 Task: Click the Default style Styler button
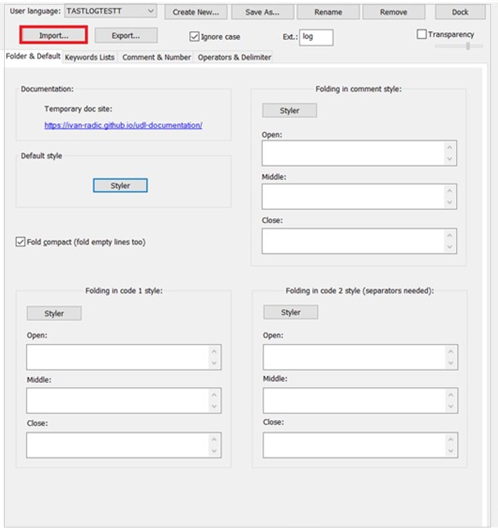point(120,186)
